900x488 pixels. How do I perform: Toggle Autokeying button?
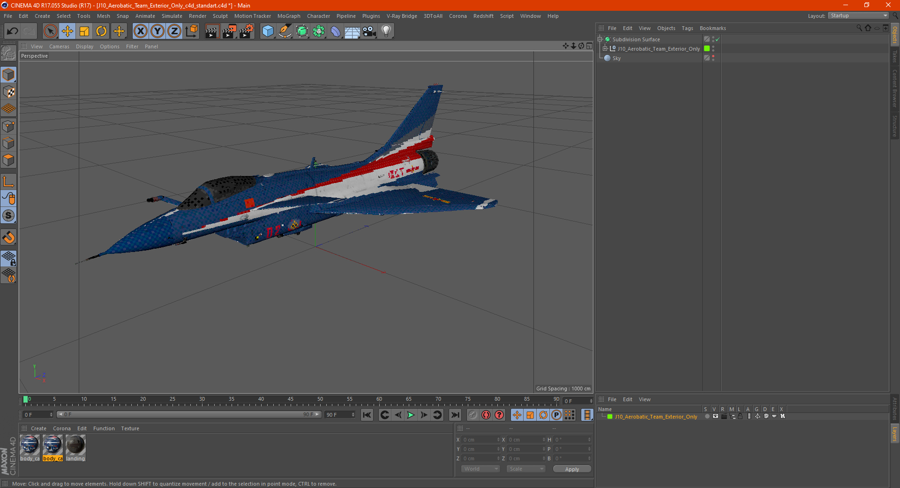pyautogui.click(x=486, y=415)
